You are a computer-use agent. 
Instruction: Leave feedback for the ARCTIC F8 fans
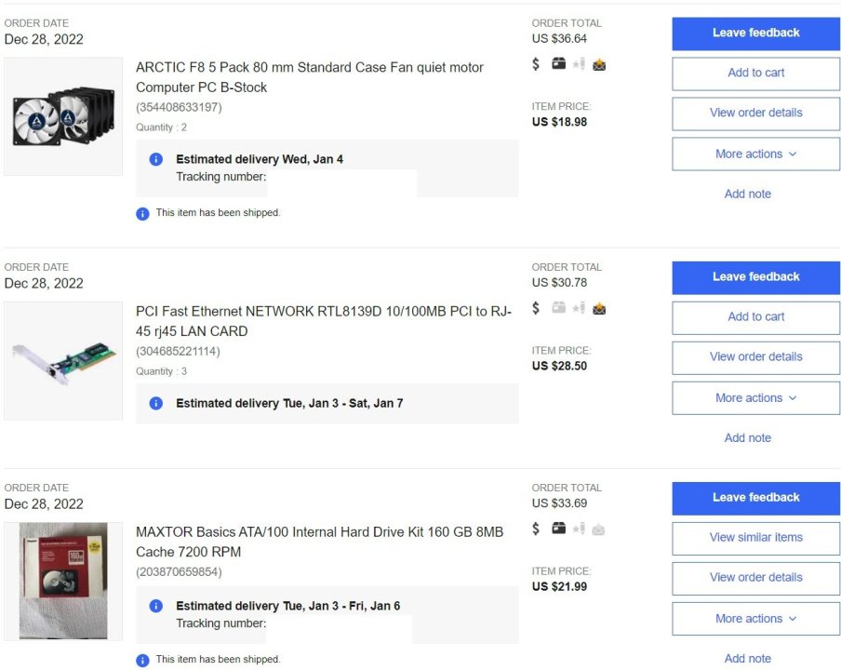point(755,33)
